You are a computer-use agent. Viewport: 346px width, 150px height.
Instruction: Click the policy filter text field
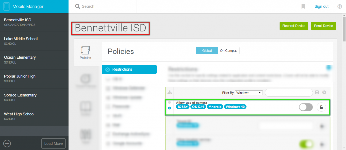(x=289, y=93)
